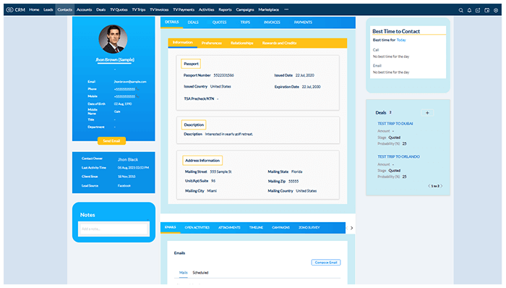Click contact owner Jhon Black
Screen dimensions: 506x288
(128, 159)
